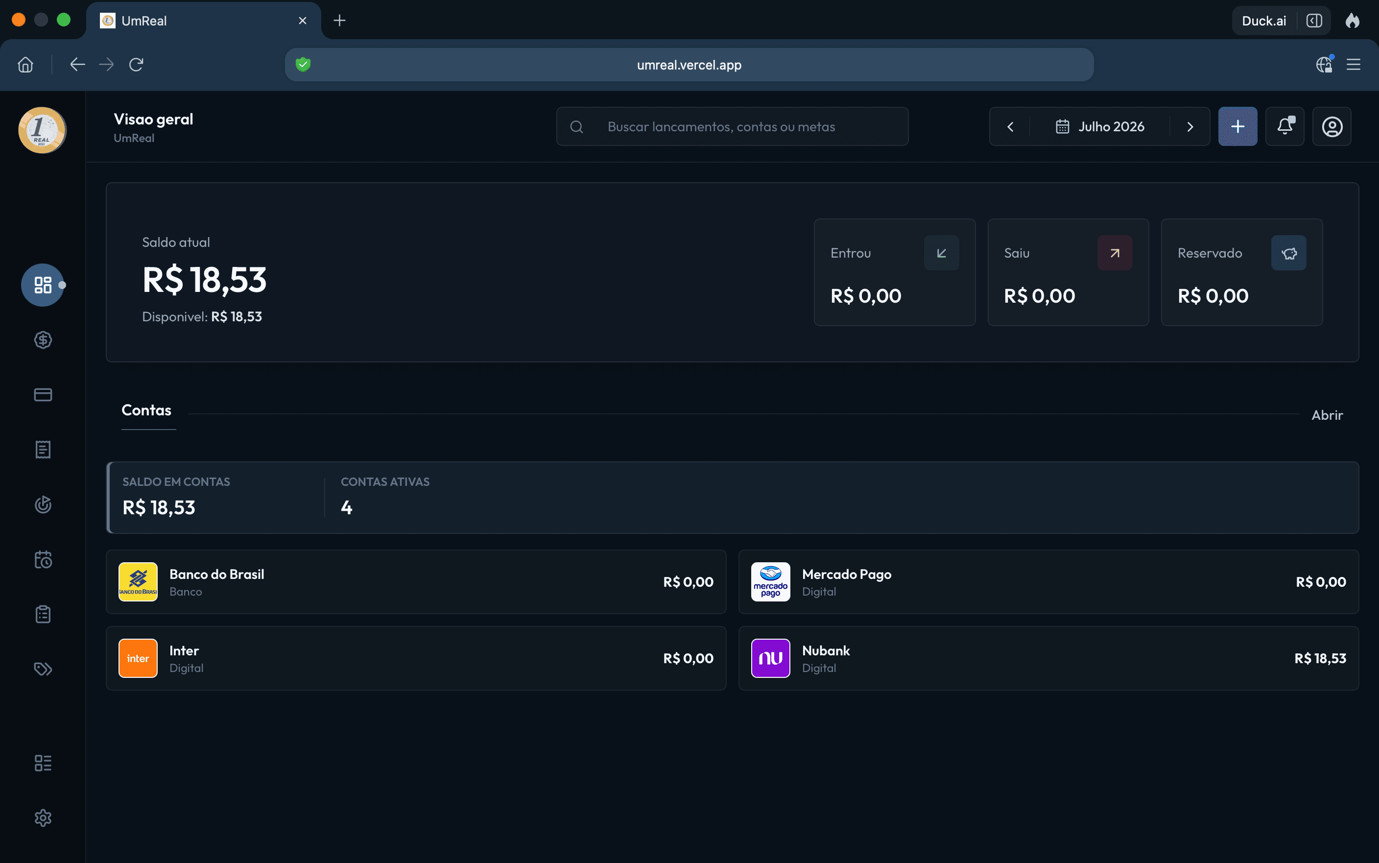Click the blue plus add button

coord(1237,126)
